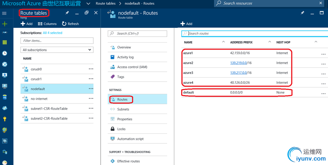Click the green plus New resource icon
This screenshot has height=165, width=328.
[5, 24]
